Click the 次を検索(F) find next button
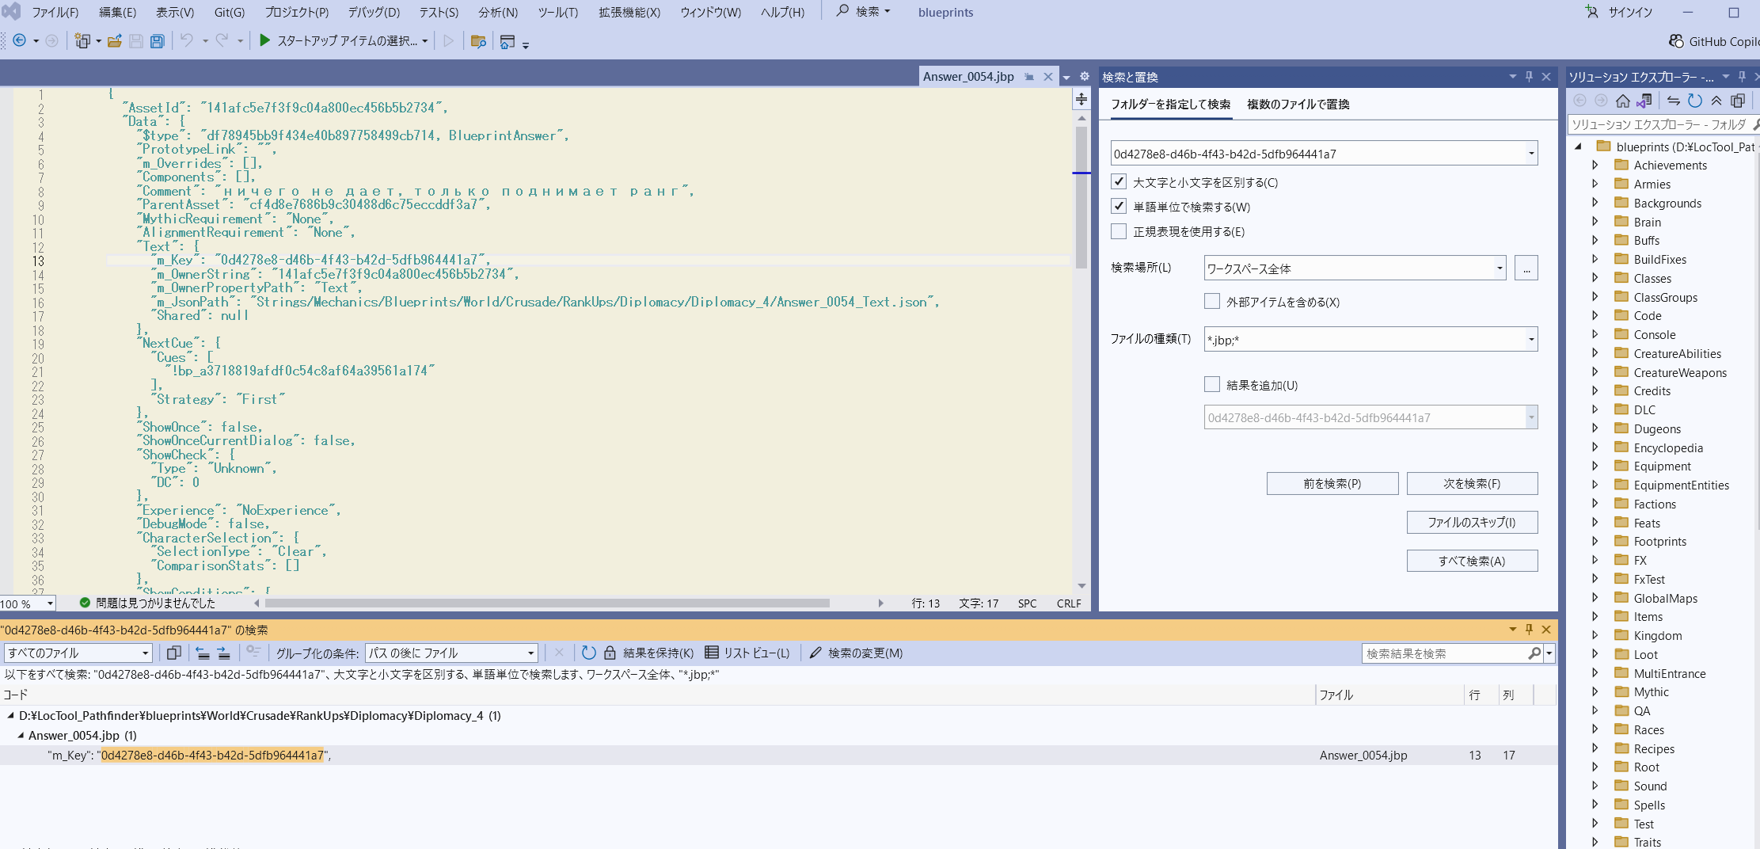 (x=1472, y=484)
